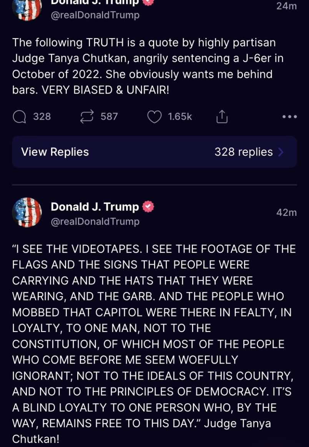Image resolution: width=309 pixels, height=447 pixels.
Task: Like the post with the heart icon
Action: pos(154,117)
